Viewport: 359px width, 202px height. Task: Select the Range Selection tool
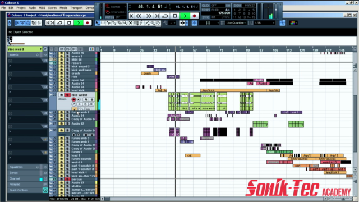[103, 23]
